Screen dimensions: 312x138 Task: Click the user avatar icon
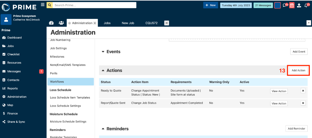coord(6,20)
